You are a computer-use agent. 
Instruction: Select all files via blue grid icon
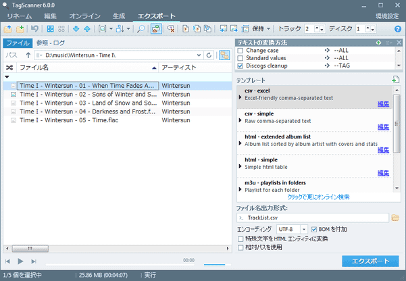(50, 29)
